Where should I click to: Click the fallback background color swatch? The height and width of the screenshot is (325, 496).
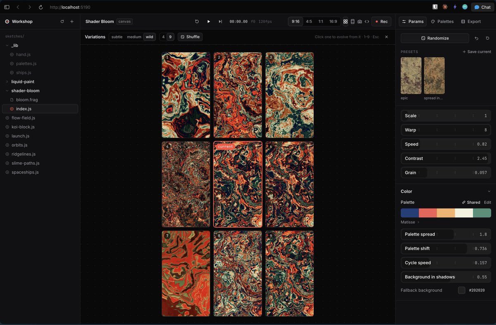(x=462, y=290)
